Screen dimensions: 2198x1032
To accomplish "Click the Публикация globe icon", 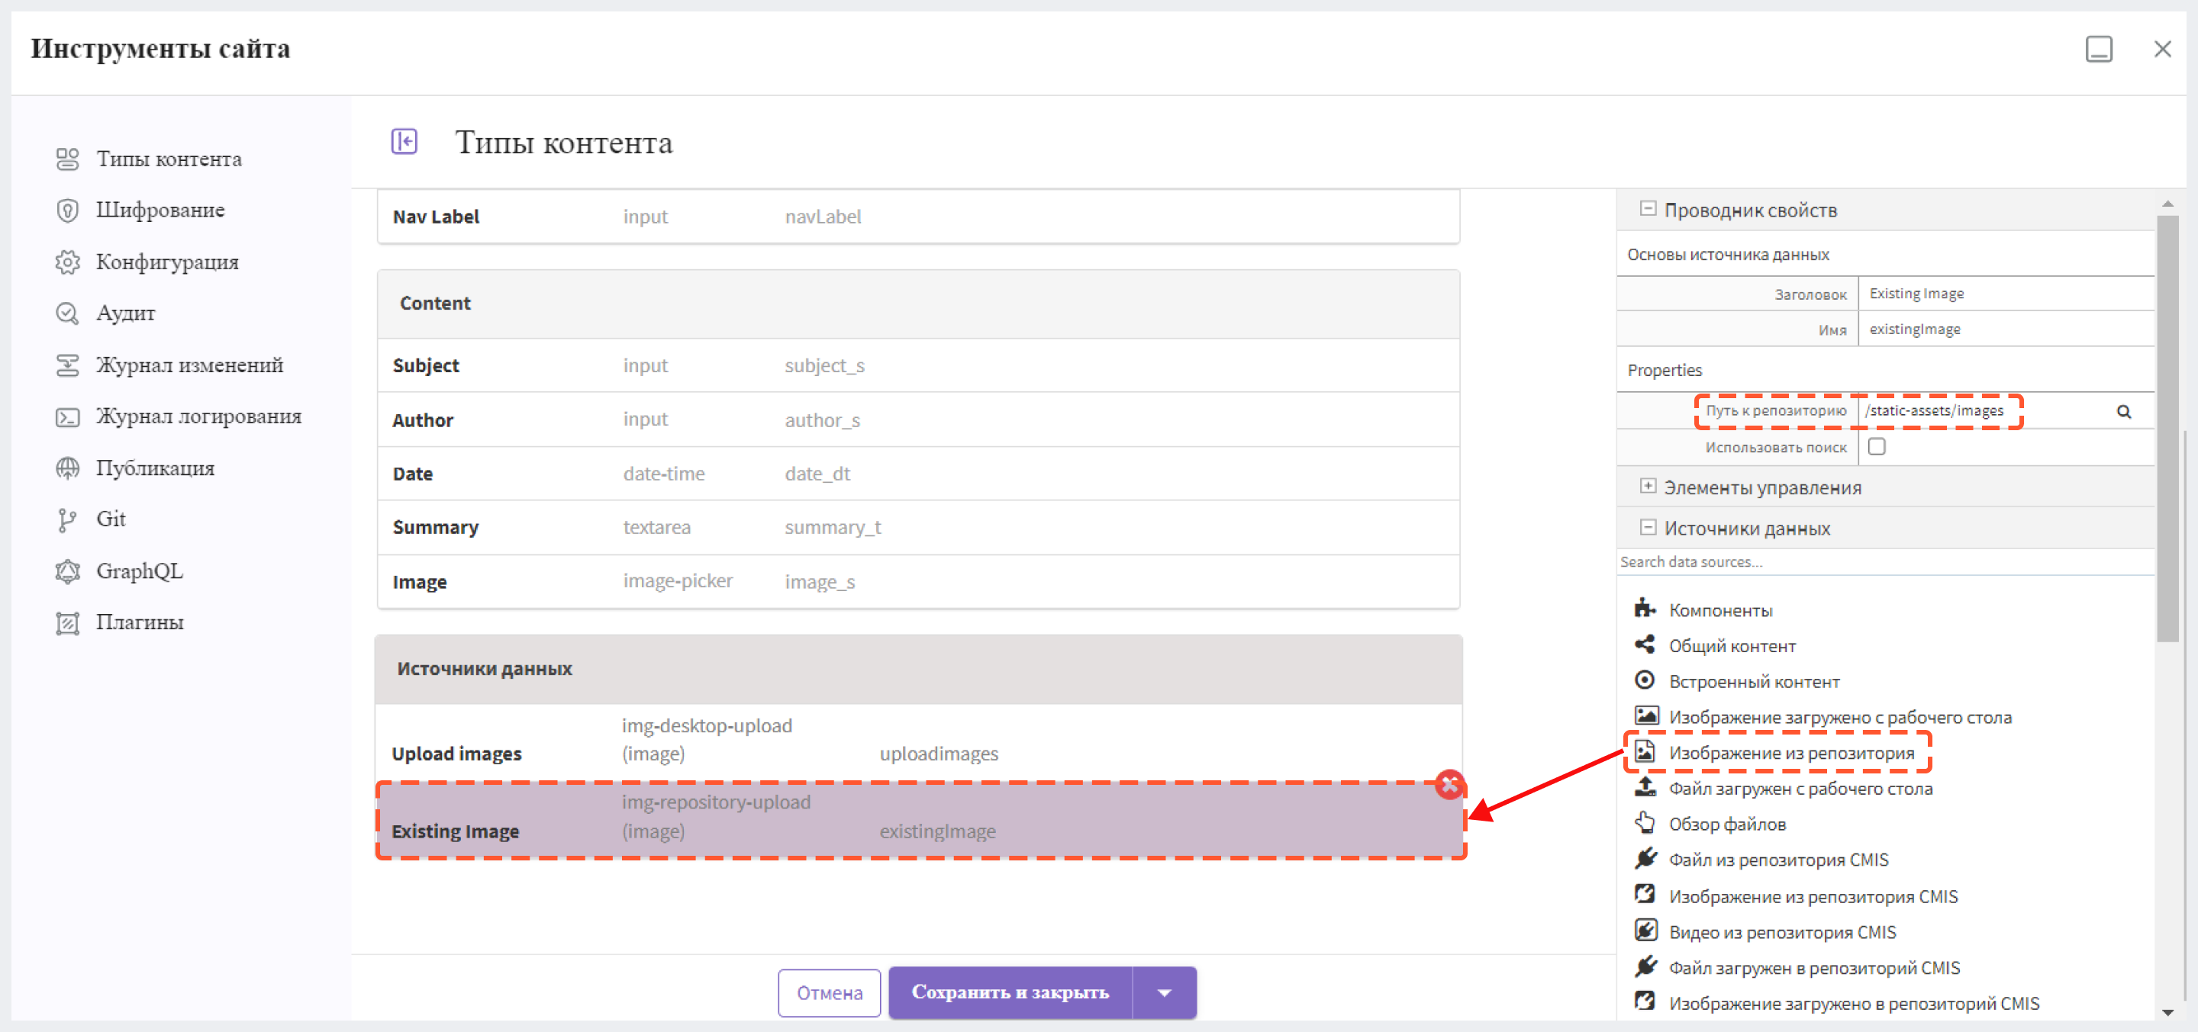I will (67, 468).
